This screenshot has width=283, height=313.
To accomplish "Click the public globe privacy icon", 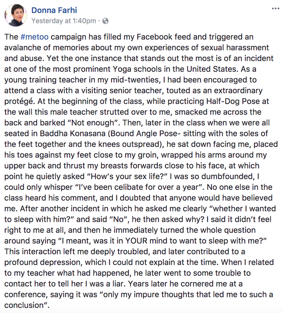I will tap(105, 21).
